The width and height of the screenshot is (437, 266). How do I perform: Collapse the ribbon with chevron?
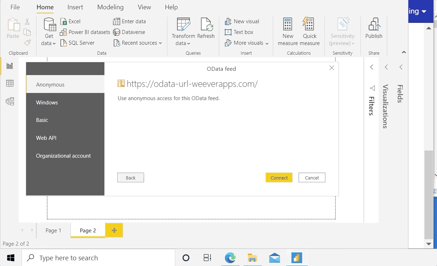click(x=404, y=52)
